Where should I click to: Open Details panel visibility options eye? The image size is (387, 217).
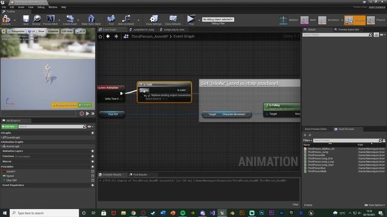click(382, 35)
